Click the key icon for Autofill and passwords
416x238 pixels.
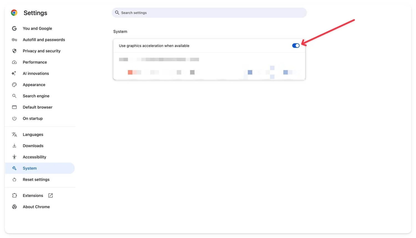point(14,40)
